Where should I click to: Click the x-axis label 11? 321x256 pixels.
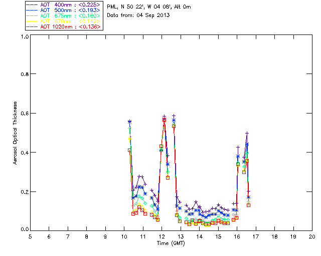click(143, 236)
